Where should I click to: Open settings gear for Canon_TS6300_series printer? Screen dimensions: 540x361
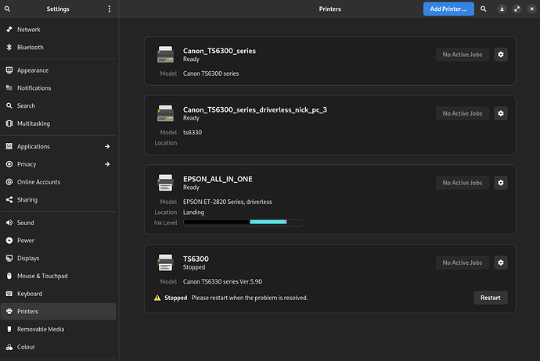500,55
